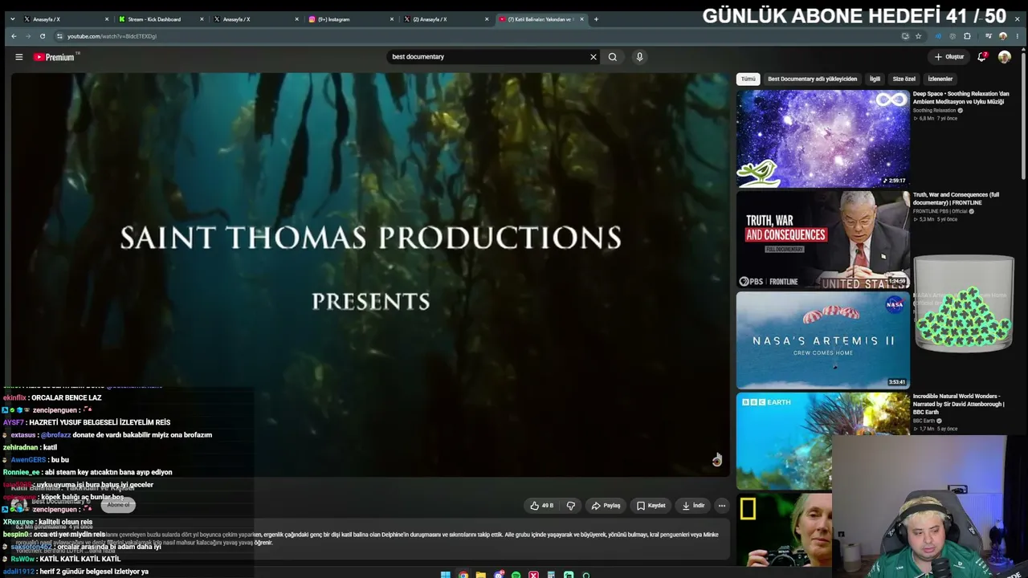Select the 'İlgili' filter chip
Image resolution: width=1028 pixels, height=578 pixels.
point(875,79)
